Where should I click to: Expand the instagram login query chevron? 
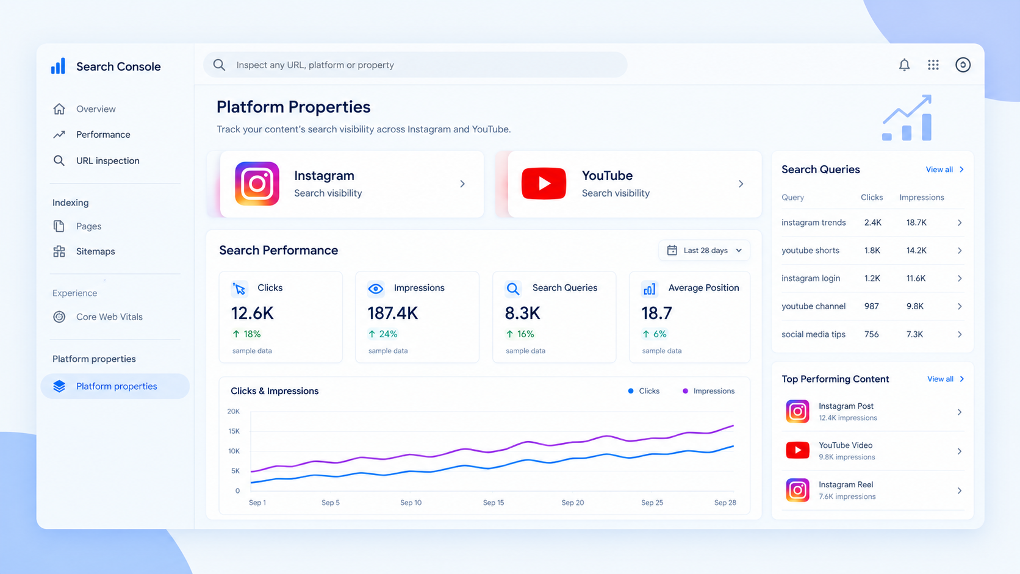coord(960,278)
